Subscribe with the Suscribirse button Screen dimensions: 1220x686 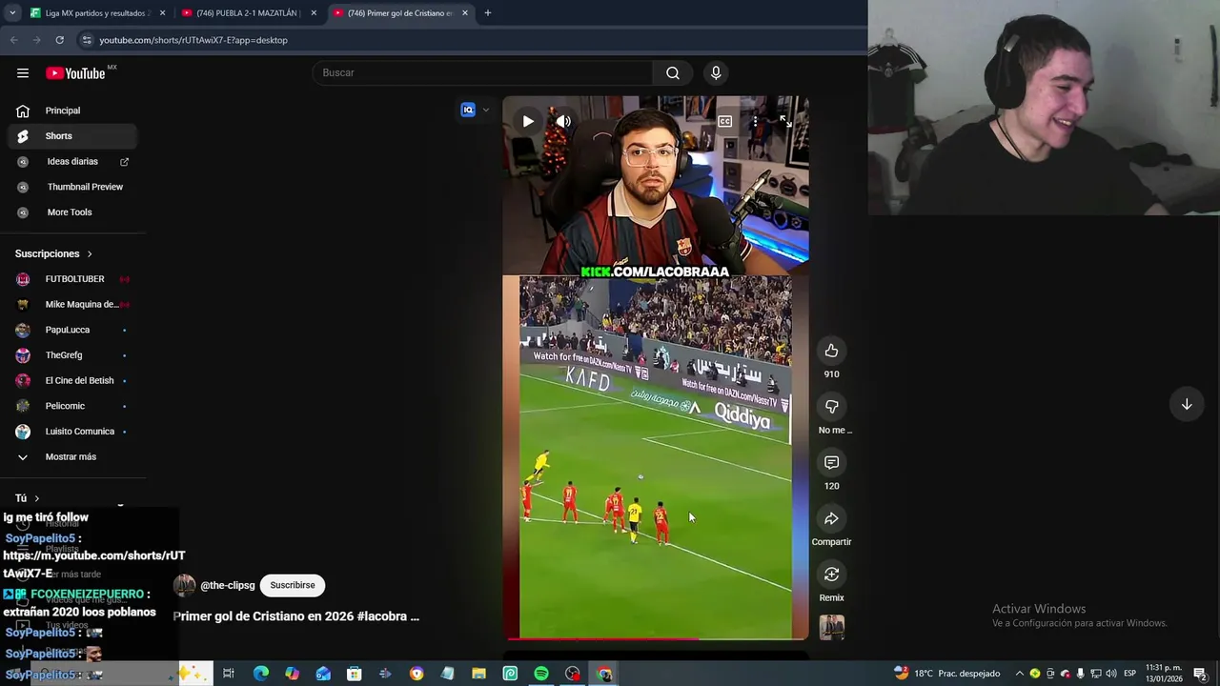(x=293, y=585)
